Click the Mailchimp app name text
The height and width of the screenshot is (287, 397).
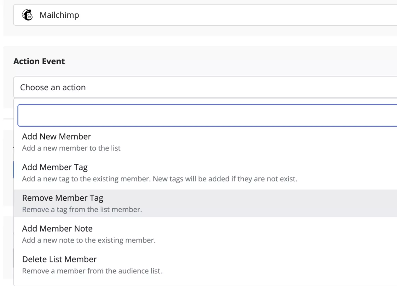click(59, 15)
